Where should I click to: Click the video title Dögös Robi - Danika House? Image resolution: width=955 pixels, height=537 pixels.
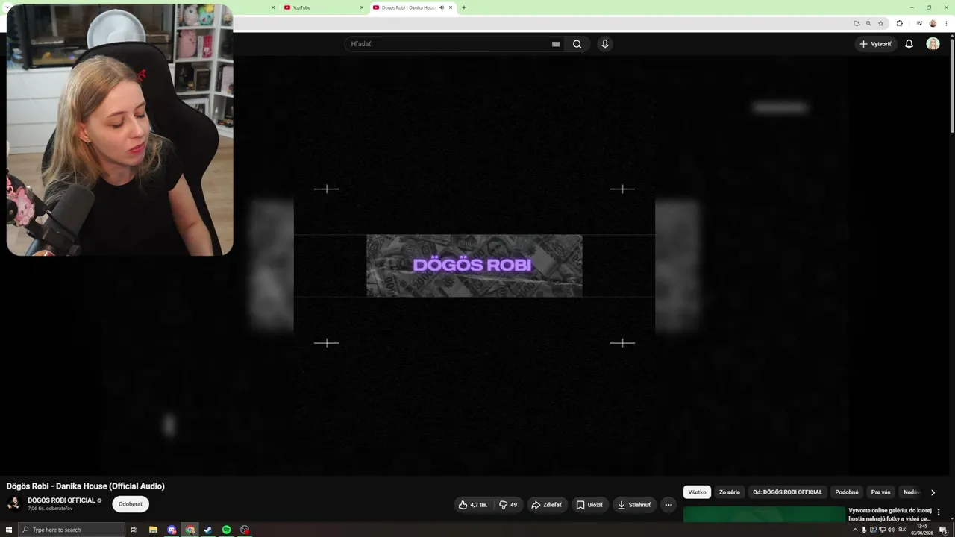(x=86, y=486)
